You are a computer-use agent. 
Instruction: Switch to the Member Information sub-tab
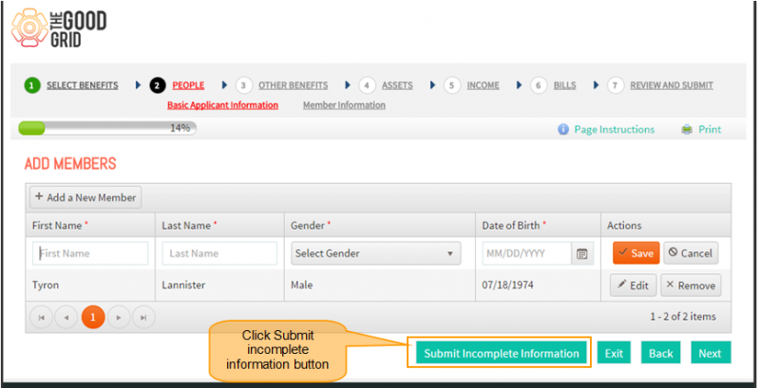click(x=344, y=105)
